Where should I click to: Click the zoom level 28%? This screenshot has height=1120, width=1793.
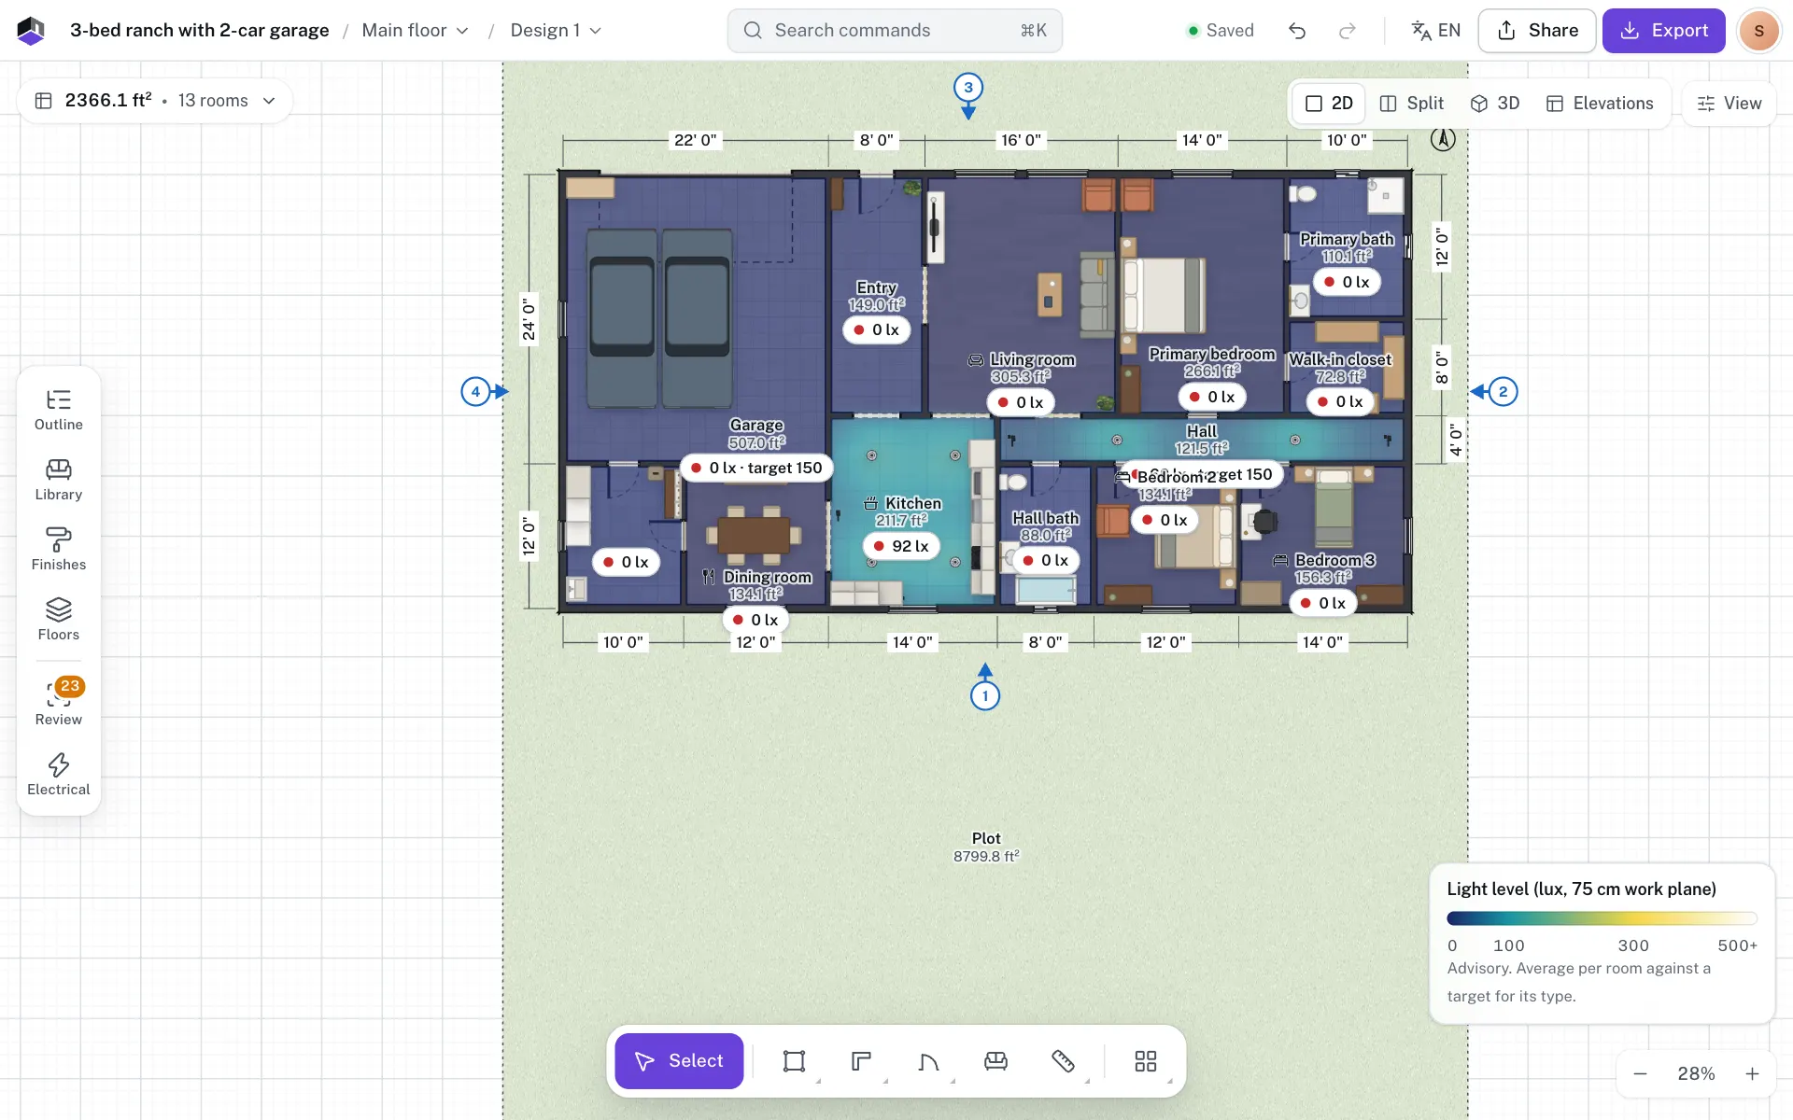(x=1696, y=1074)
